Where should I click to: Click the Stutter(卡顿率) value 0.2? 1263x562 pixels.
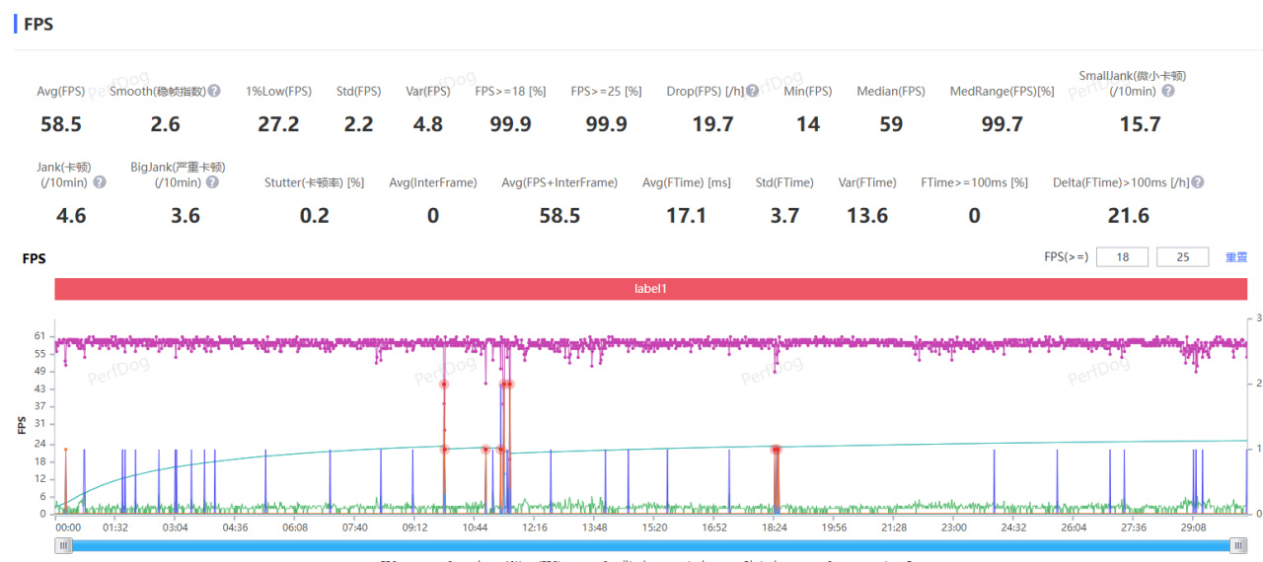(314, 216)
